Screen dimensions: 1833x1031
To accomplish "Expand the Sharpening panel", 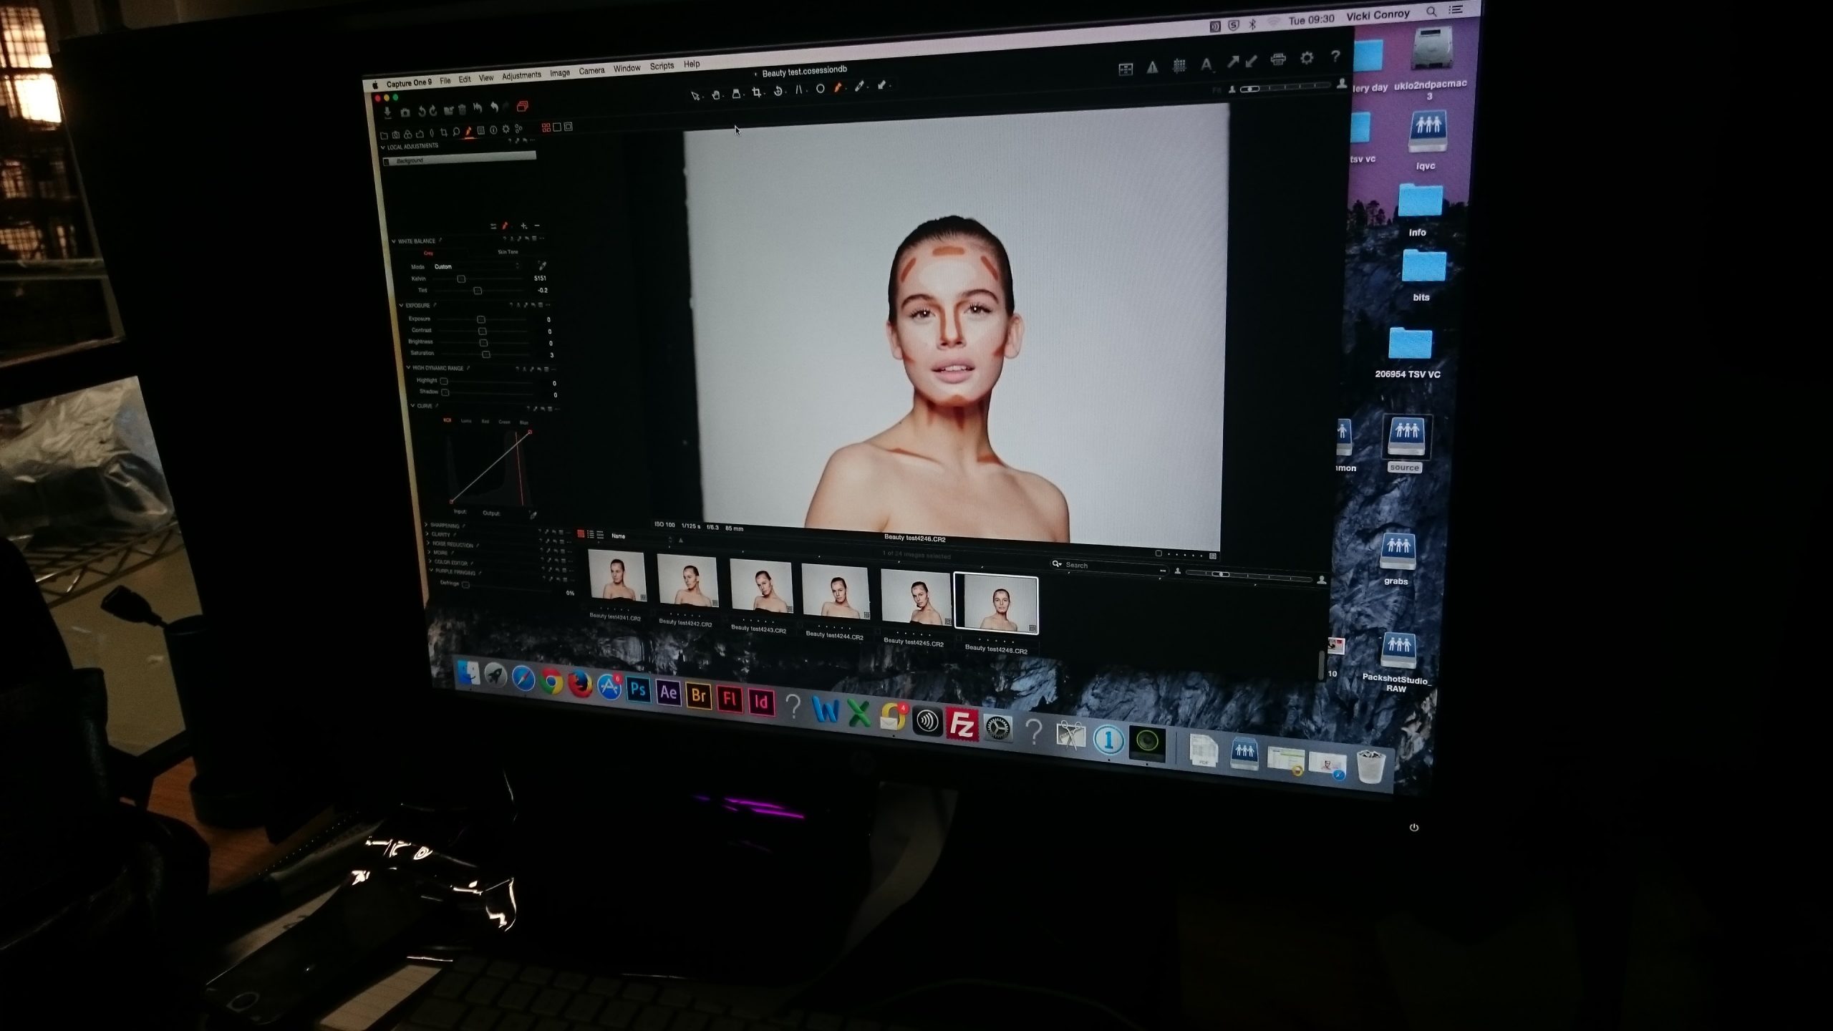I will point(427,525).
